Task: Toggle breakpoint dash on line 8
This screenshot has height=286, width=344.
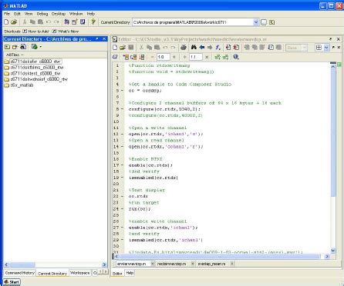Action: click(122, 109)
